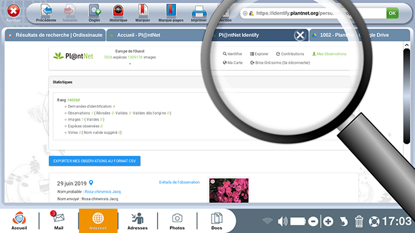Click the 17:03 clock
The height and width of the screenshot is (233, 415).
coord(396,222)
